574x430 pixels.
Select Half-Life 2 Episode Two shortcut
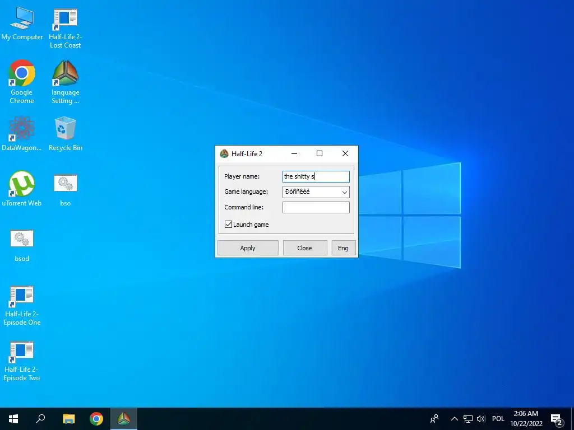tap(22, 361)
